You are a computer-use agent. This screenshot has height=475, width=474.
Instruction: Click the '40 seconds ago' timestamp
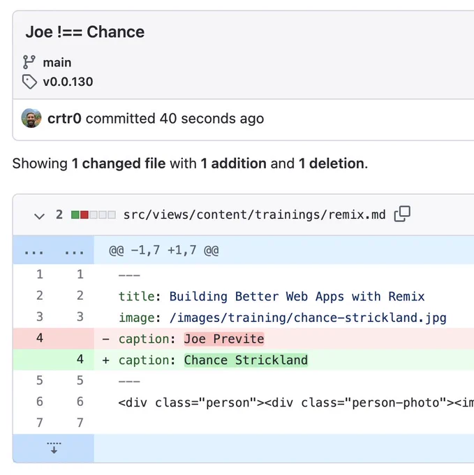(x=212, y=119)
